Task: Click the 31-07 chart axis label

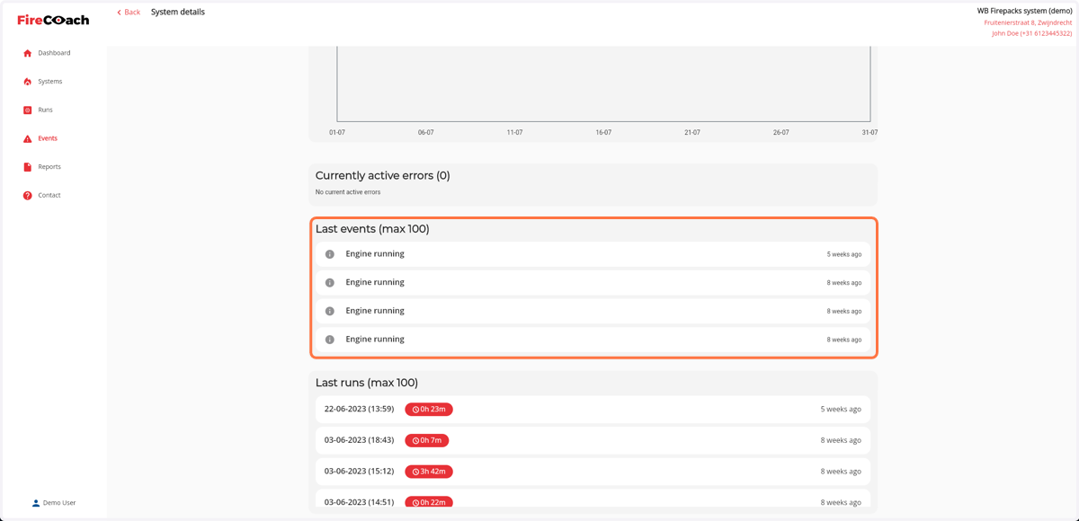Action: point(869,132)
